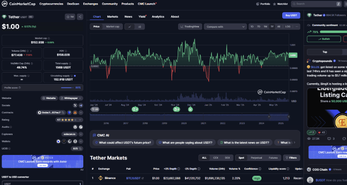
Task: Open first audit provider icon
Action: [75, 127]
